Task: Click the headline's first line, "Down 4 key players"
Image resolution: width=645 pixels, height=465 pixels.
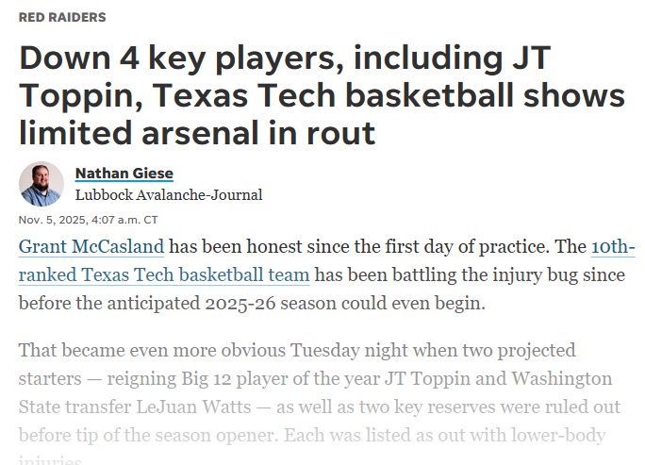Action: click(x=170, y=58)
